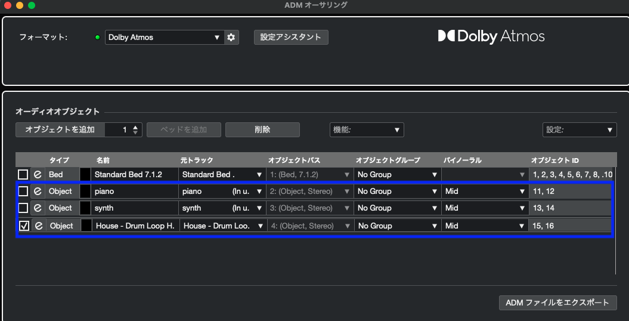
Task: Open binaural Mid dropdown for synth
Action: [485, 208]
